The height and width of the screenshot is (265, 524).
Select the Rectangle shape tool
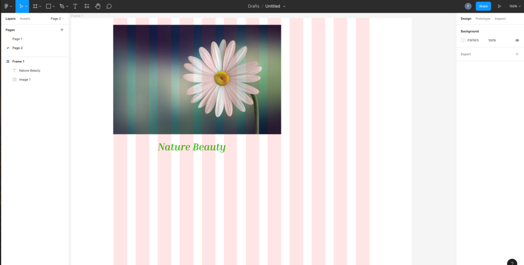pos(49,6)
